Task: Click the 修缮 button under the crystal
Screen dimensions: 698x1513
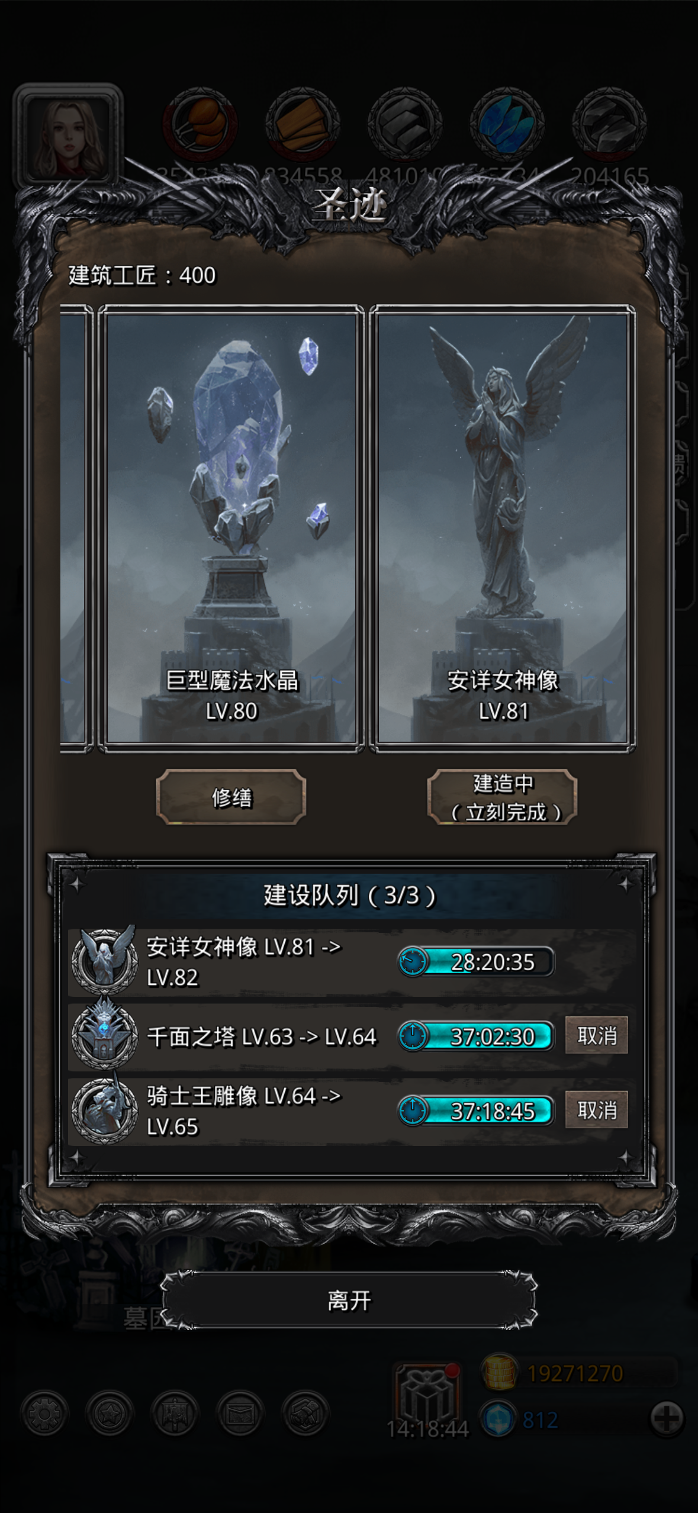Action: [x=231, y=797]
